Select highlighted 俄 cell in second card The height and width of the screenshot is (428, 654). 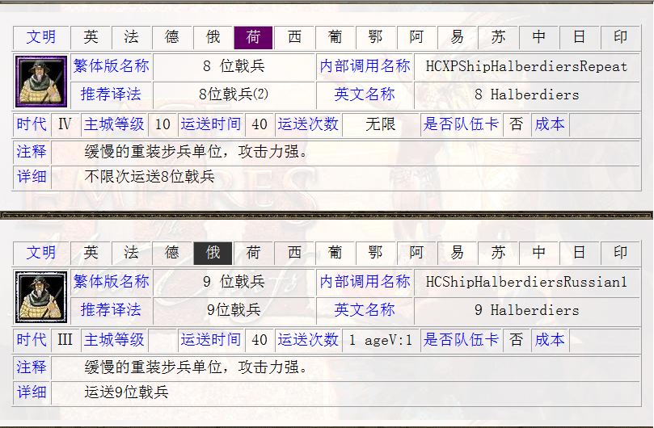click(213, 253)
